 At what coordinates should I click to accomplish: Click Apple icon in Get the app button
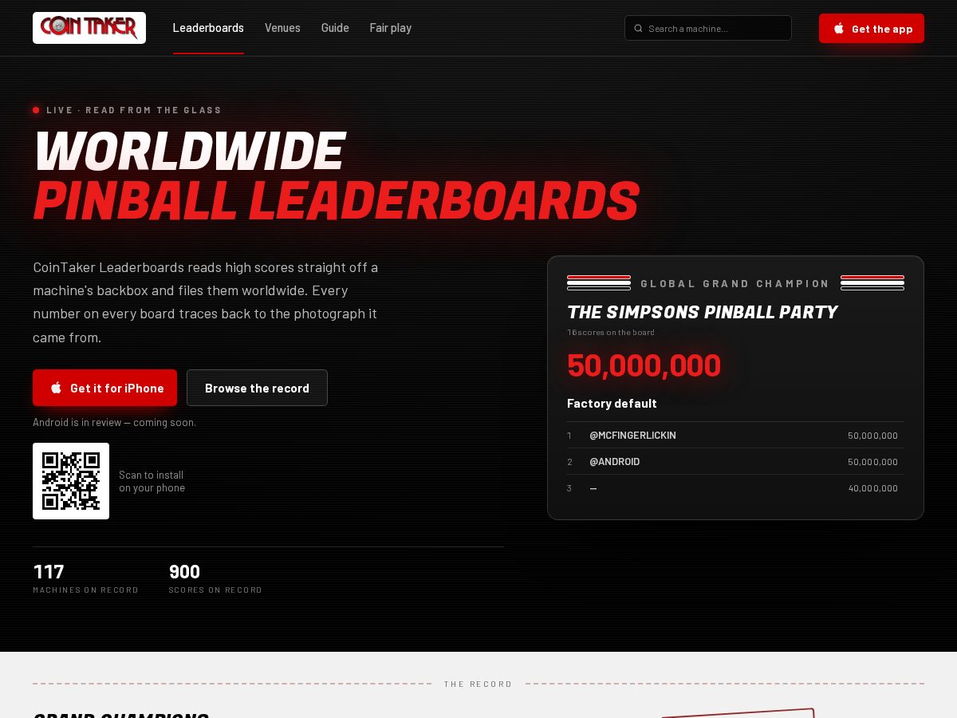(x=839, y=28)
